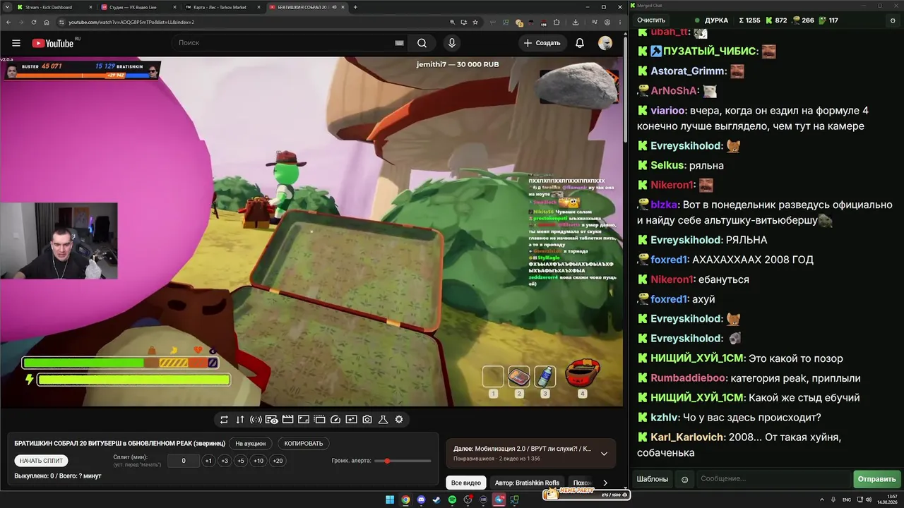Switch to the 'Stream - Kick Dashboard' tab
Viewport: 904px width, 508px height.
tap(54, 7)
